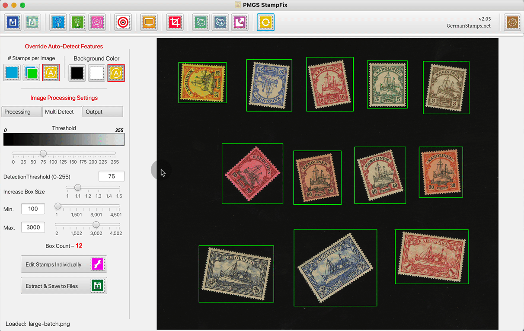The height and width of the screenshot is (331, 524).
Task: Click the red 10 Pfennig Karolinen stamp
Action: [330, 84]
